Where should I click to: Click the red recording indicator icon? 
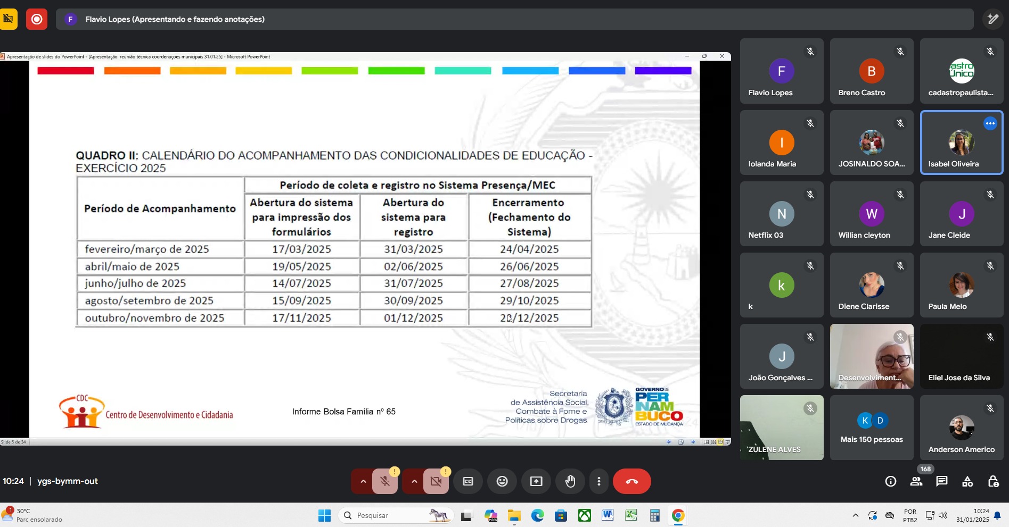point(37,19)
